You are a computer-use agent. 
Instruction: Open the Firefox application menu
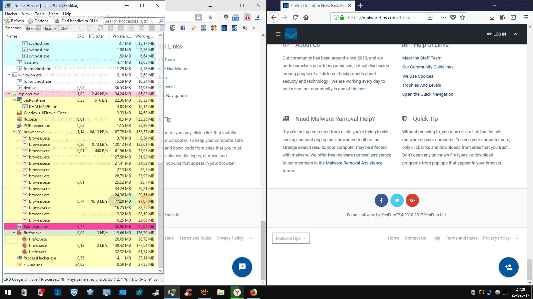[x=526, y=17]
